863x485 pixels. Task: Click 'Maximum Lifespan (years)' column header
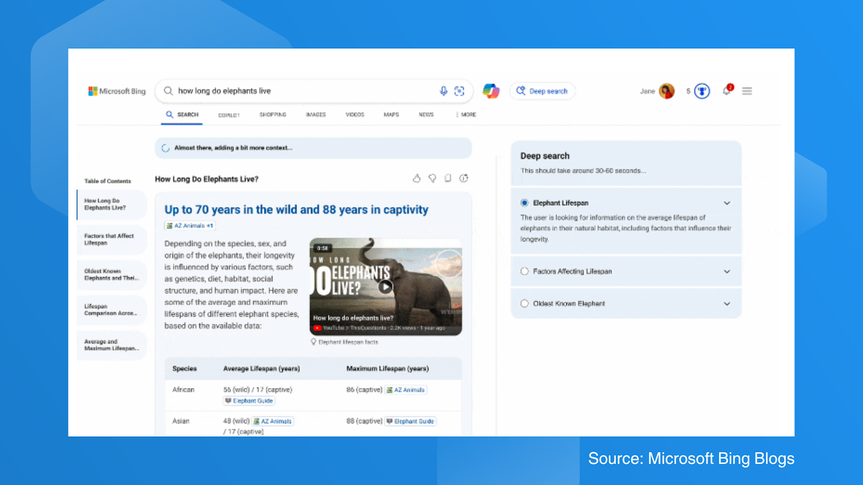[x=387, y=369]
